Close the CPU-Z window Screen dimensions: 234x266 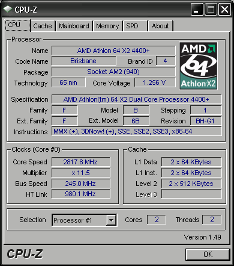224,9
